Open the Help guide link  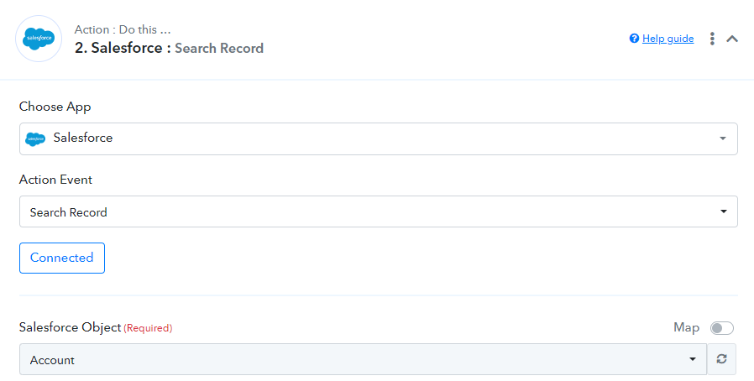[x=668, y=39]
